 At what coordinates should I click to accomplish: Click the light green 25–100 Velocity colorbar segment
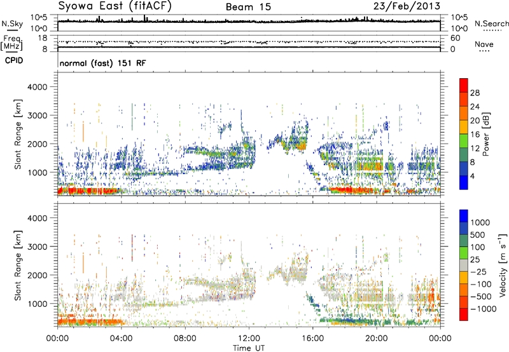[464, 253]
